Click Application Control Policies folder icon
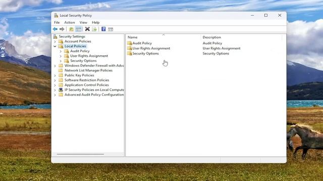Screen dimensions: 323x181 61,85
